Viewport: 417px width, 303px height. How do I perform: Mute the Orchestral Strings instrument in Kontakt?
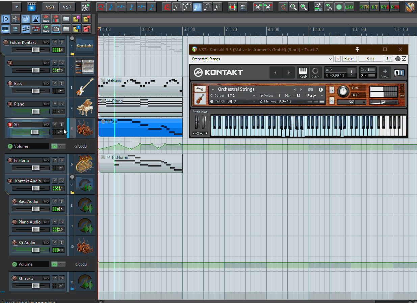pos(332,100)
